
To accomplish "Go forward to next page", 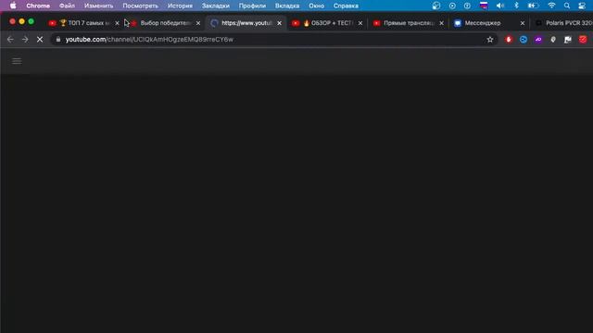I will tap(25, 39).
